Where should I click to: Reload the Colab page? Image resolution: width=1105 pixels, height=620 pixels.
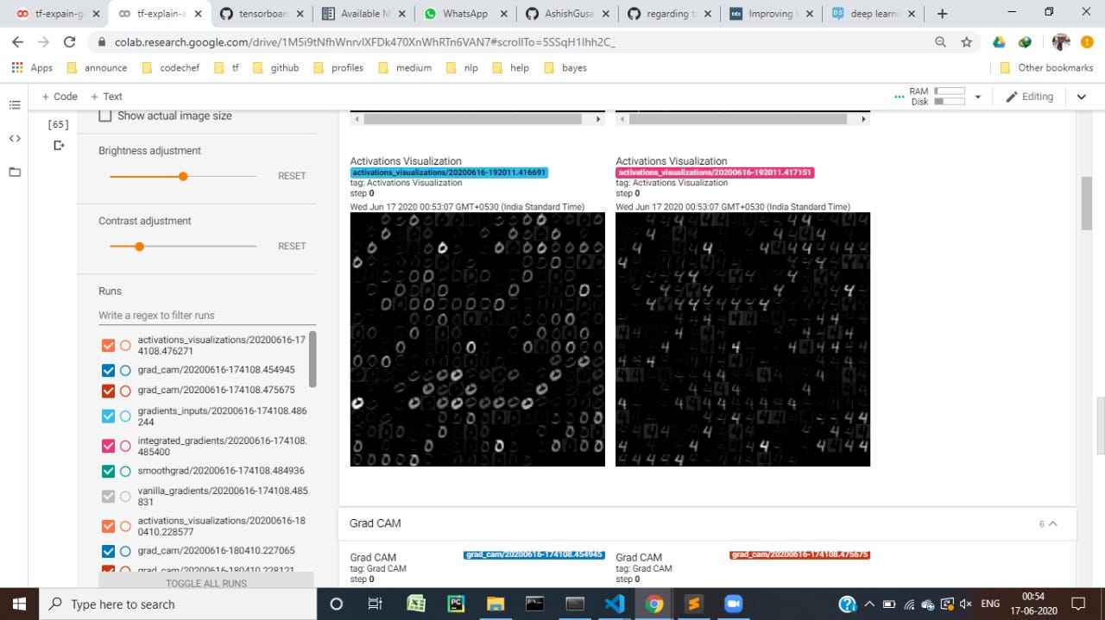70,41
